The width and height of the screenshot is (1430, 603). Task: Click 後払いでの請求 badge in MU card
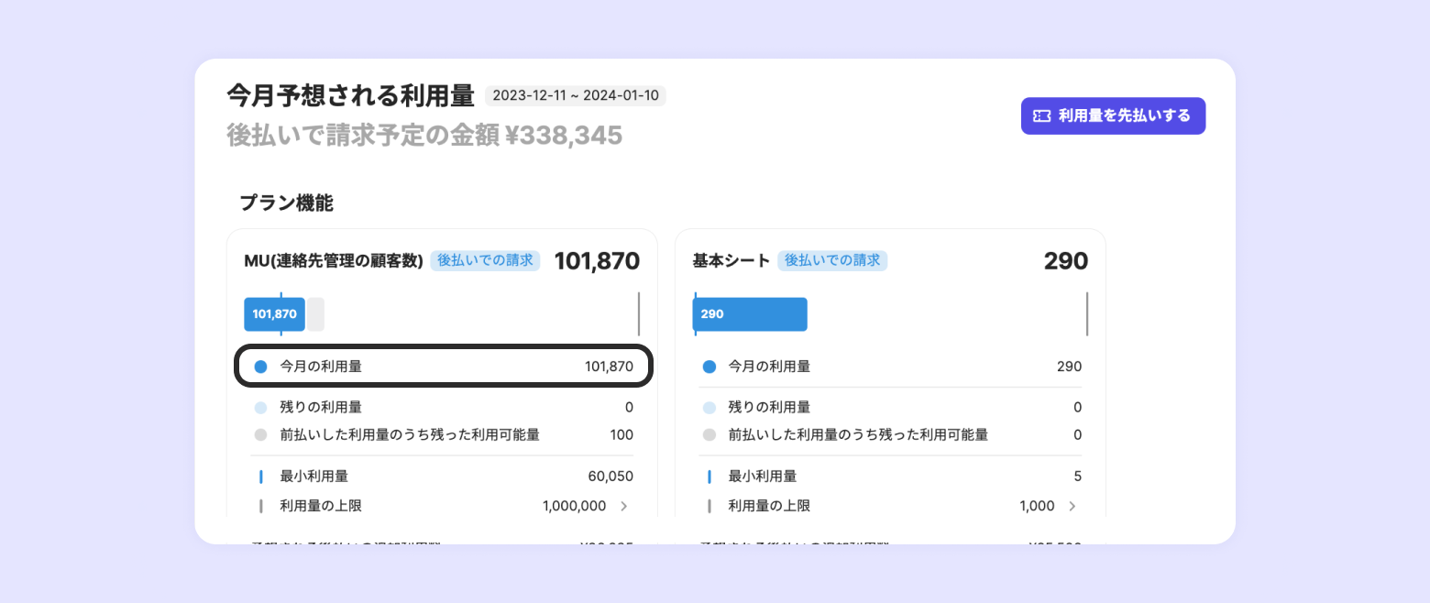click(485, 260)
